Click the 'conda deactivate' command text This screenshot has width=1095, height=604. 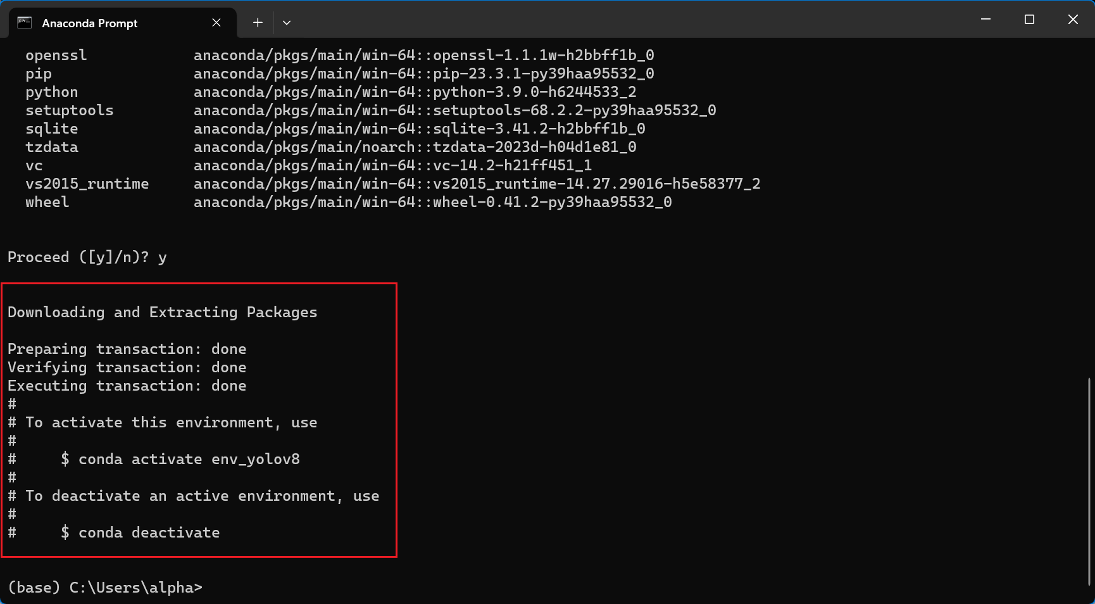click(149, 532)
